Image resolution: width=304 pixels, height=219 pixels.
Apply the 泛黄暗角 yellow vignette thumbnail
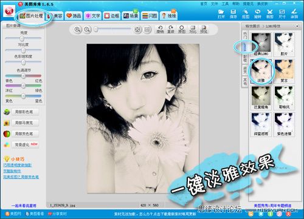pyautogui.click(x=261, y=98)
